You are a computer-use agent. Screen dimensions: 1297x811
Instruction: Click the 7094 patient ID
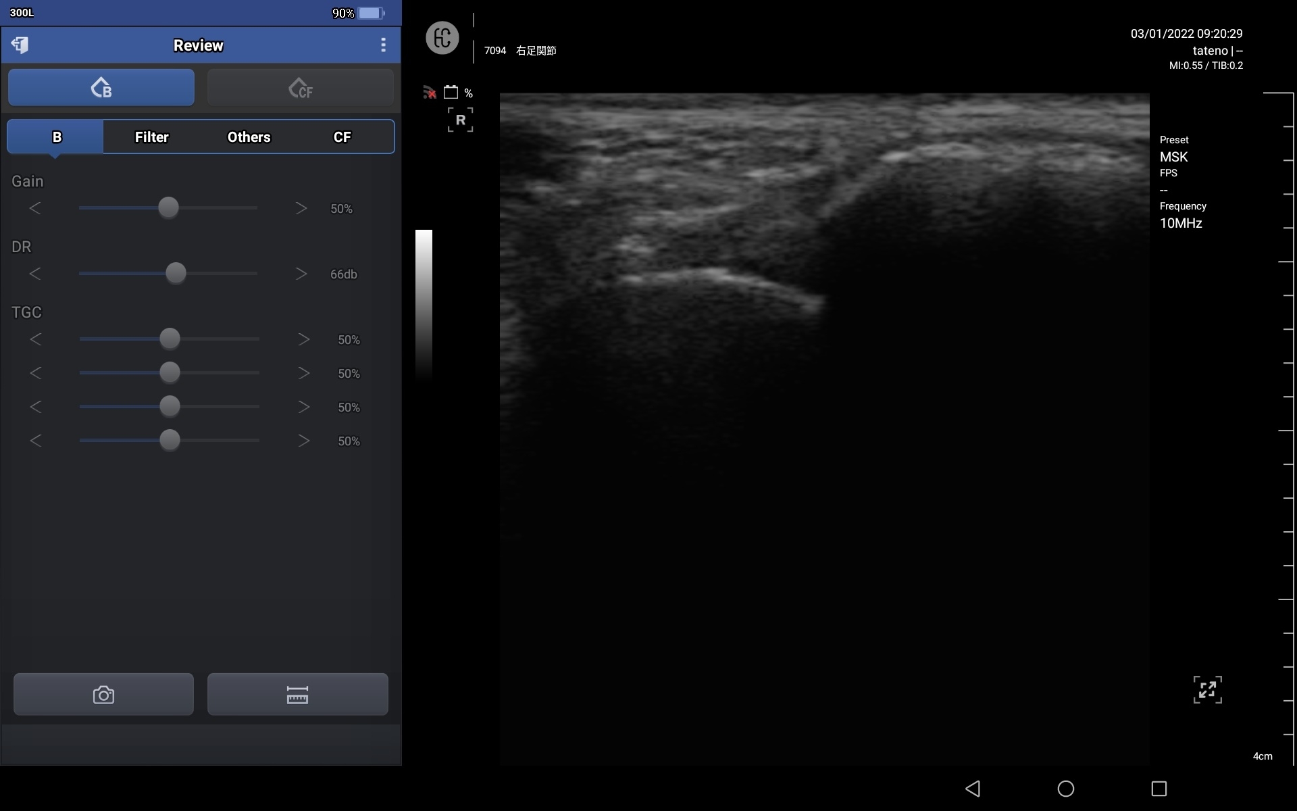[x=495, y=51]
